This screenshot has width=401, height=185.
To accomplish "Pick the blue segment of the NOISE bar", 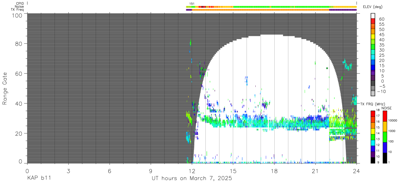I will point(385,147).
